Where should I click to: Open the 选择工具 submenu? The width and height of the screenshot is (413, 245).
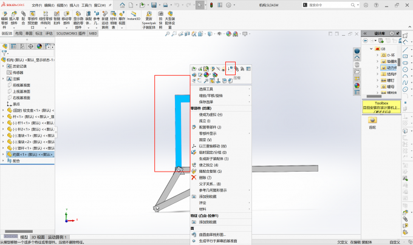point(220,89)
